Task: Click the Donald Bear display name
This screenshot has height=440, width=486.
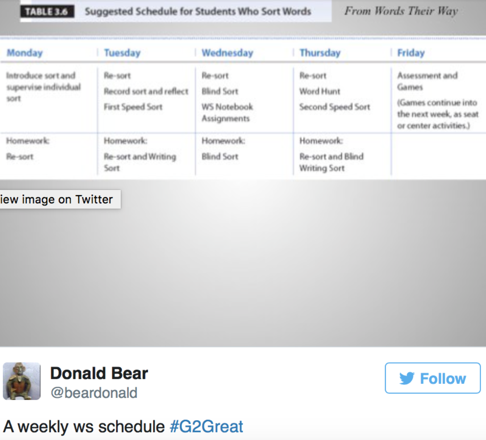Action: (x=99, y=373)
